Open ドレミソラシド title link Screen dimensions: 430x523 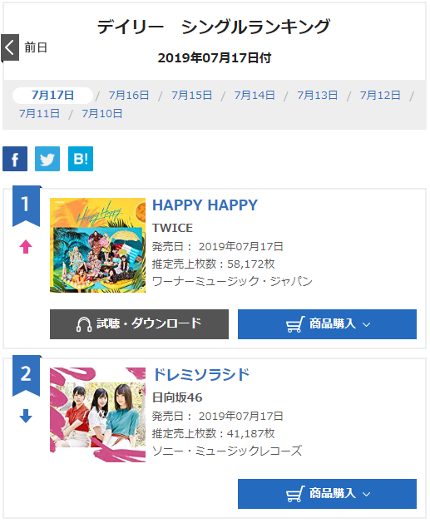201,374
